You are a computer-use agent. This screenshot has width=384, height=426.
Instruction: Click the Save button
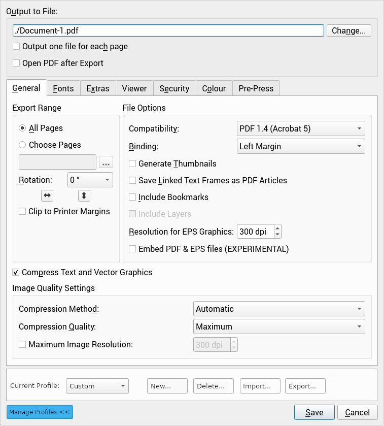click(x=314, y=412)
